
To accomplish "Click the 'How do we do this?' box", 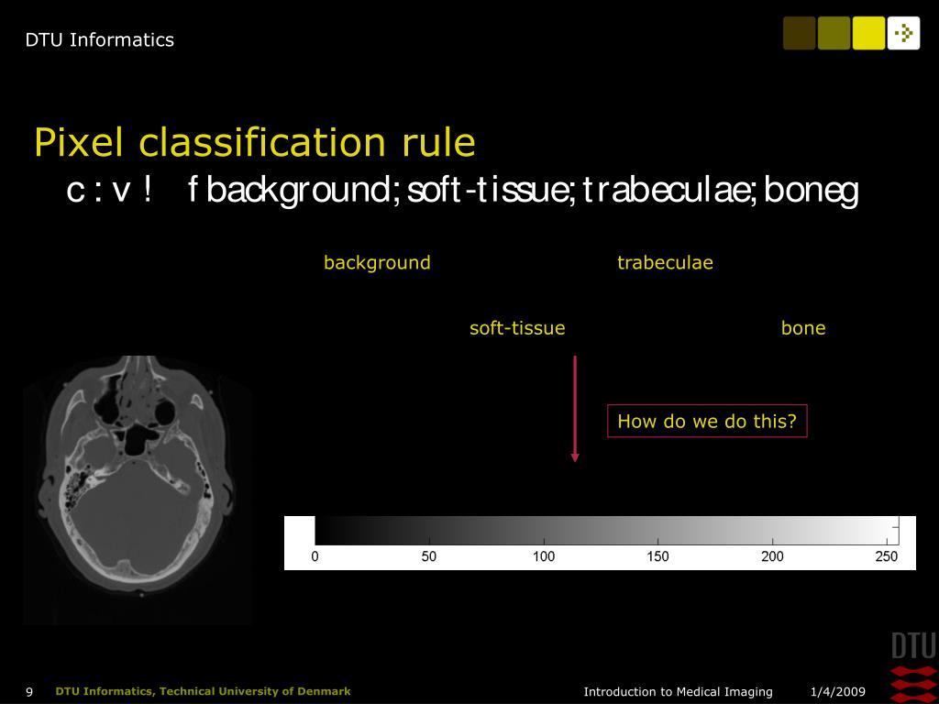I will pos(707,421).
